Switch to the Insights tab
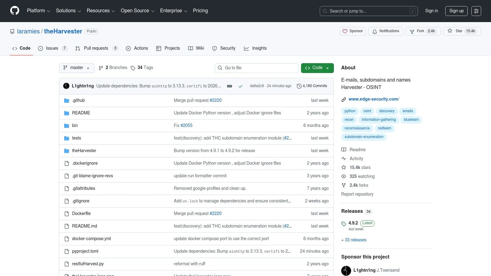 [255, 48]
